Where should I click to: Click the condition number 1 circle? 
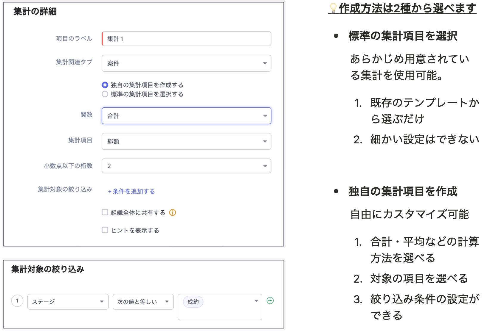pyautogui.click(x=17, y=301)
